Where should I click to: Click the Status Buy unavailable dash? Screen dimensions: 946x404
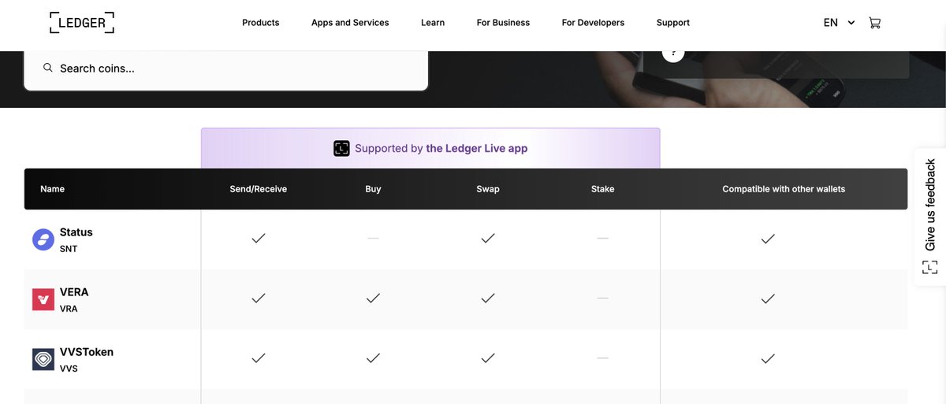(x=373, y=238)
